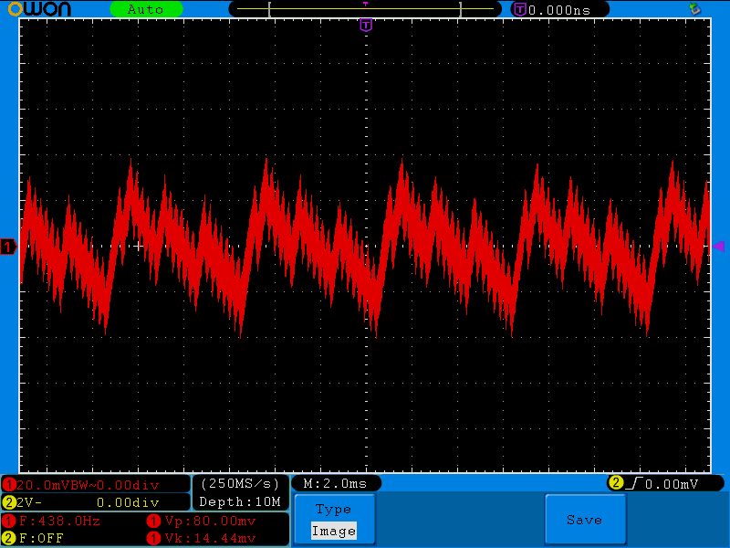This screenshot has height=548, width=730.
Task: Click the Depth:10M memory depth readout
Action: [239, 501]
